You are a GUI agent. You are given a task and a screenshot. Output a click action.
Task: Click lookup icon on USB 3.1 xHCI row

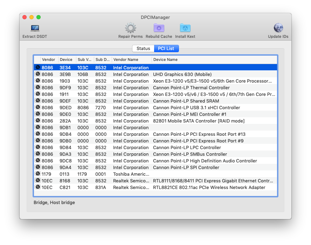pos(38,107)
